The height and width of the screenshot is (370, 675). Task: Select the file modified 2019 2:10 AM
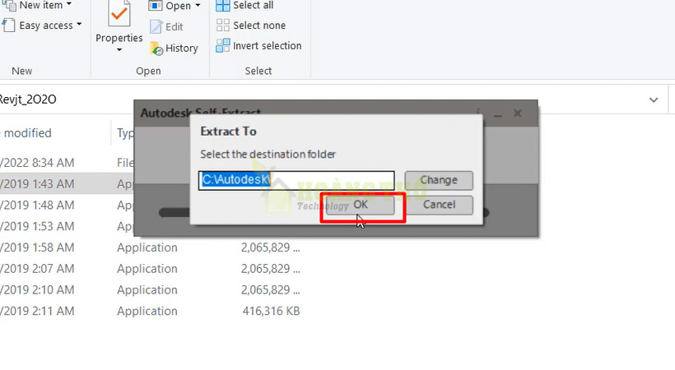[150, 289]
